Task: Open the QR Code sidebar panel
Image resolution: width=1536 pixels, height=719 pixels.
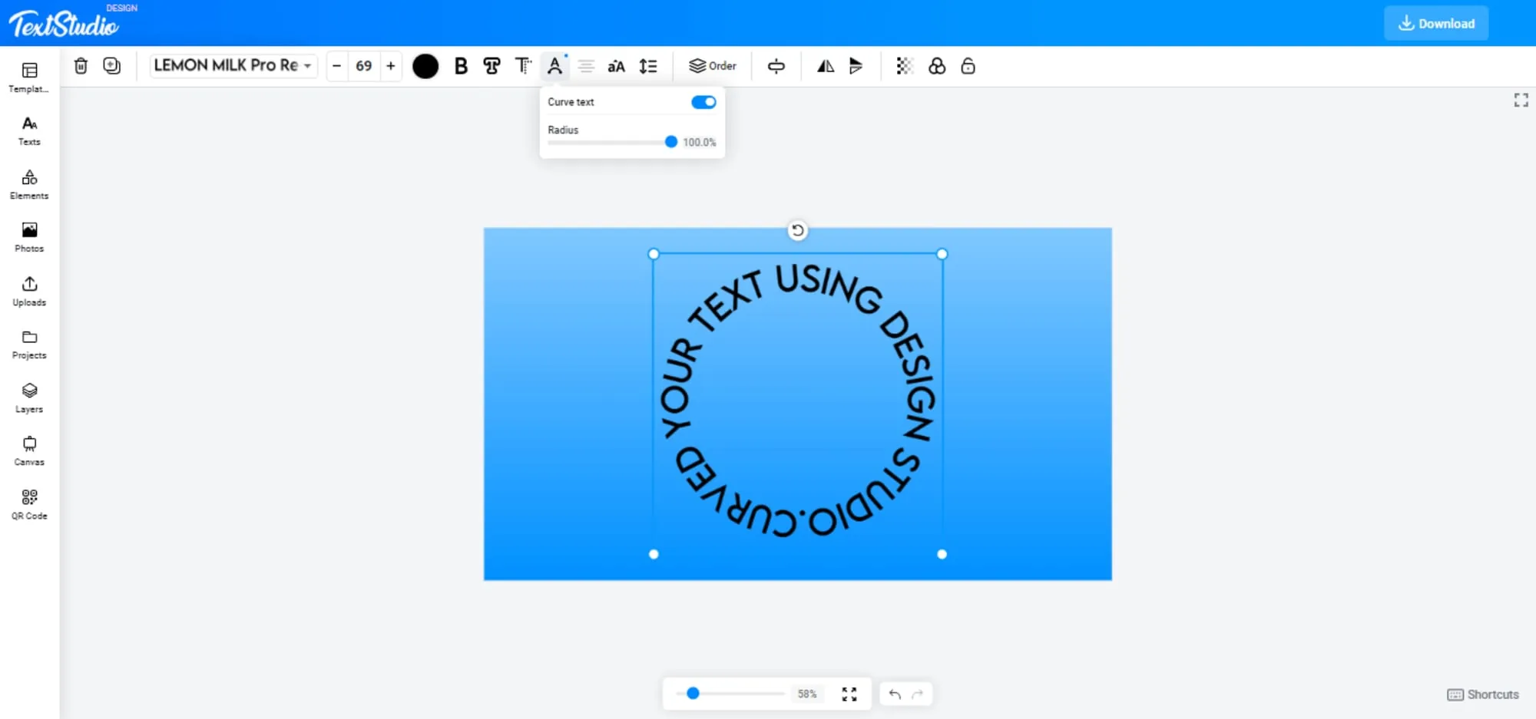Action: click(29, 505)
